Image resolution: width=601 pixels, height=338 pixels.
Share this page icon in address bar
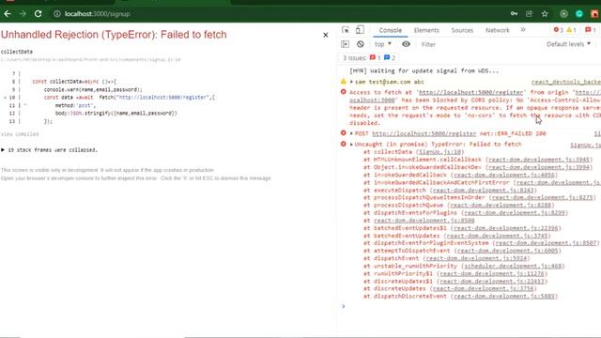point(530,14)
